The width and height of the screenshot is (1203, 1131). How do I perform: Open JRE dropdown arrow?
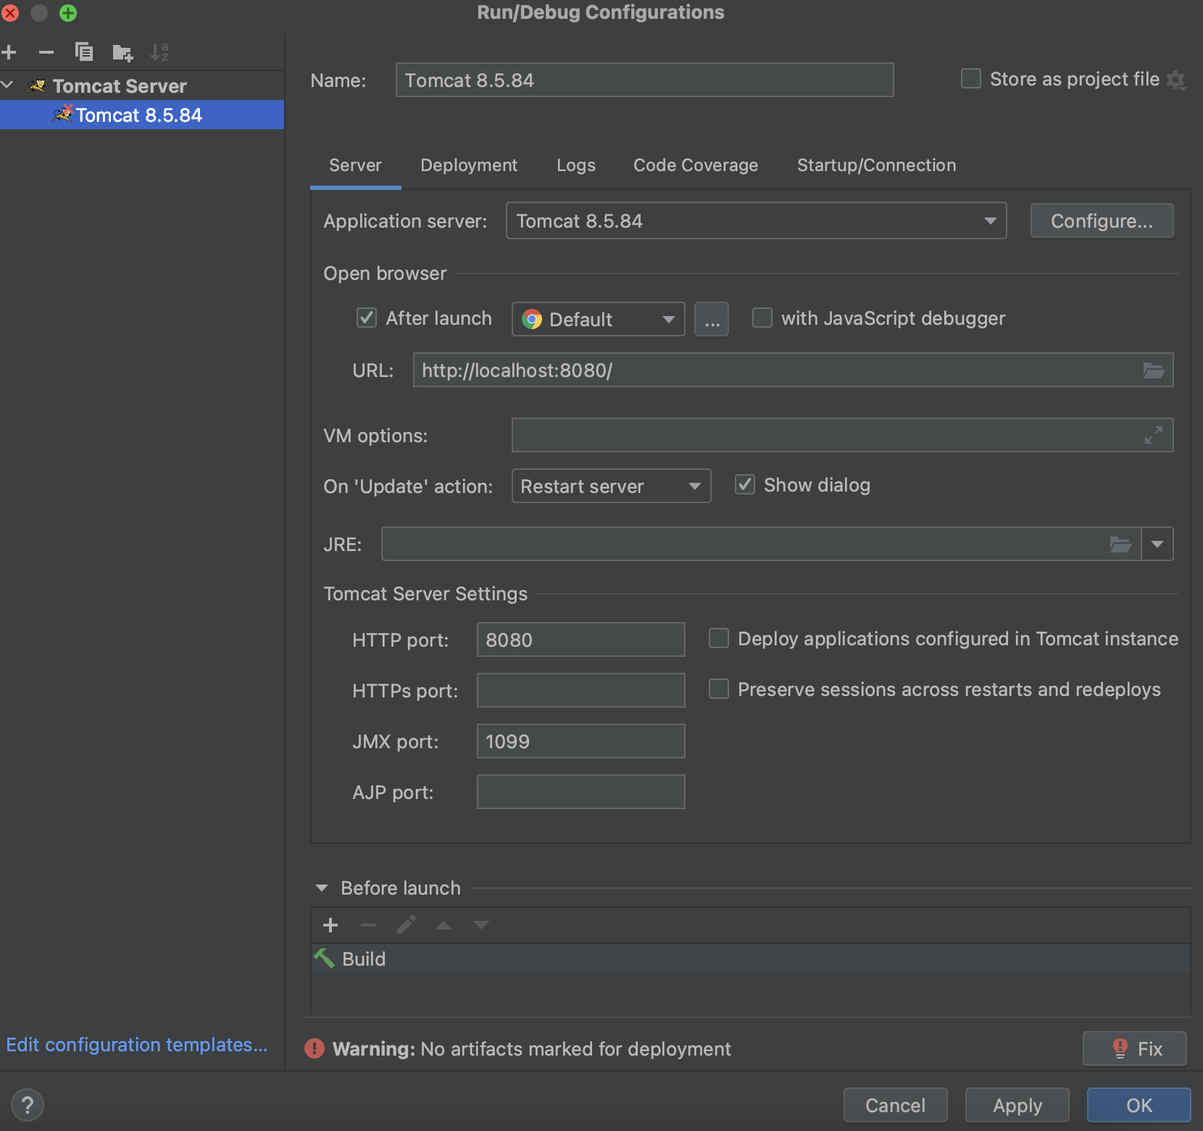click(x=1157, y=544)
